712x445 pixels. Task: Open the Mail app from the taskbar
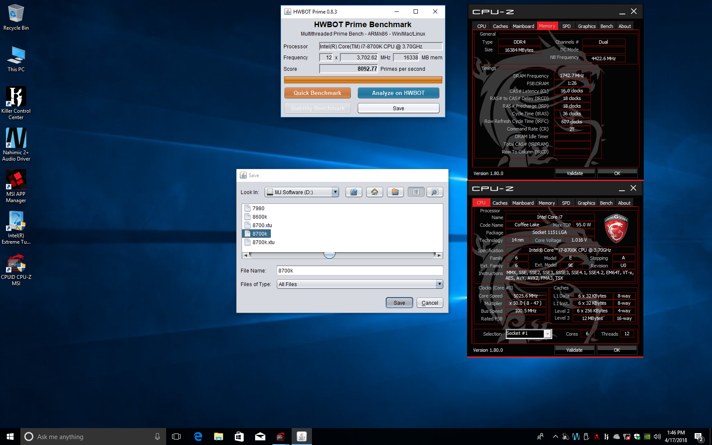[x=260, y=437]
